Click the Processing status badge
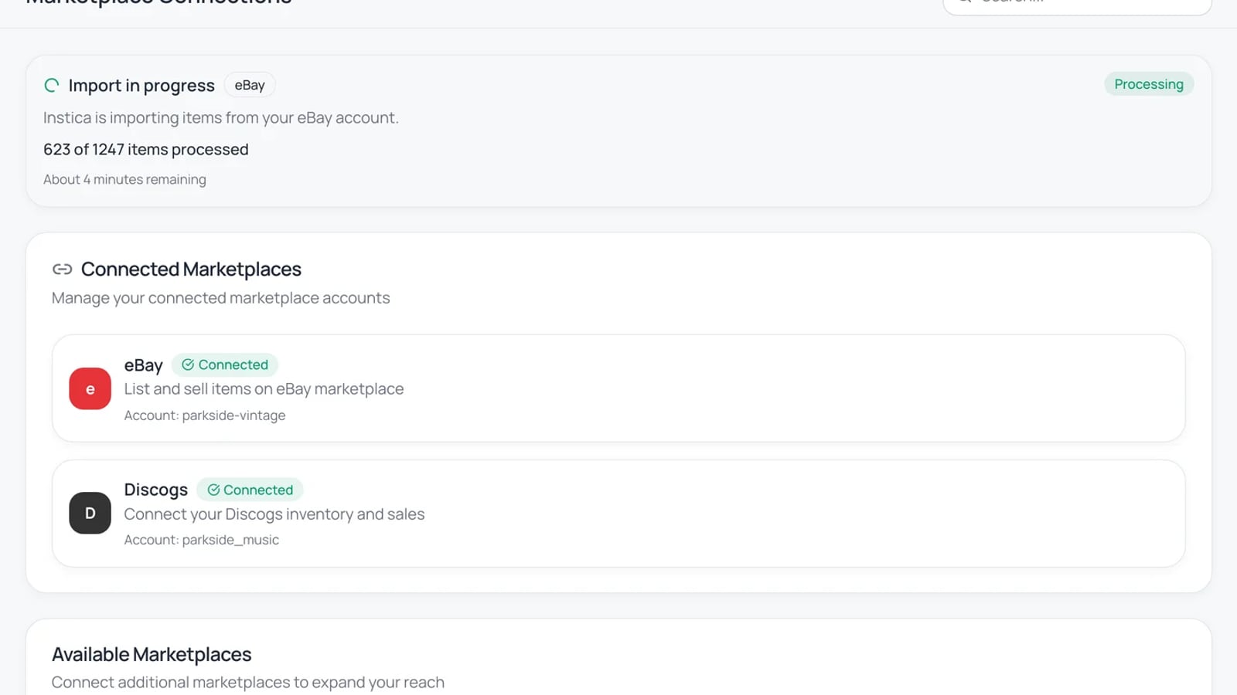This screenshot has width=1237, height=695. point(1149,84)
